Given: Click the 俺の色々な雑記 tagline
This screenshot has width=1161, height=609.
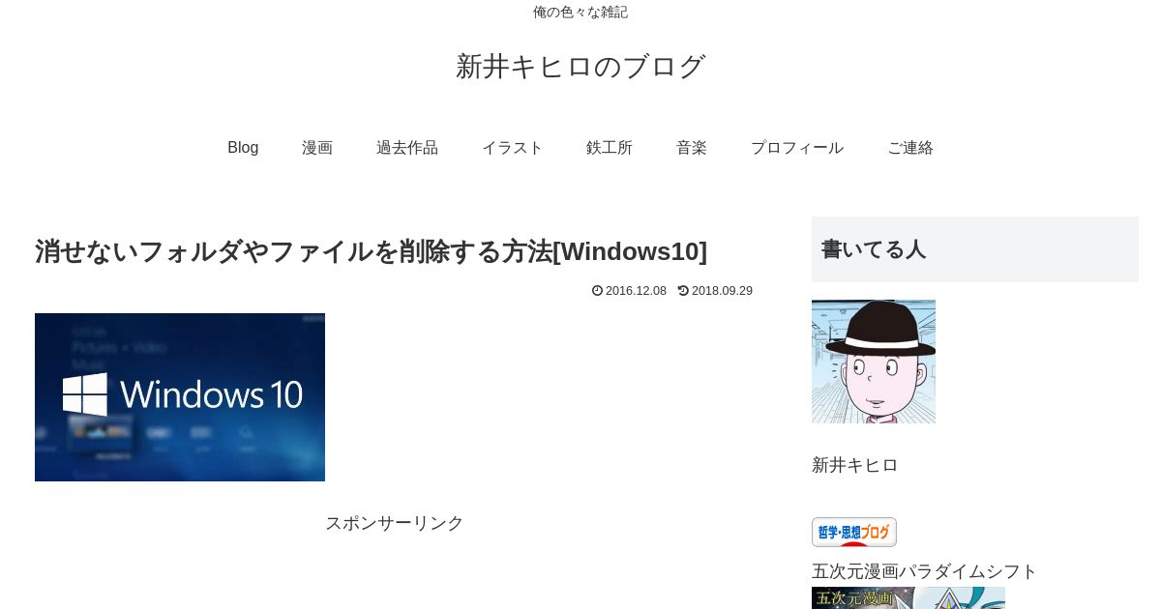Looking at the screenshot, I should click(580, 12).
